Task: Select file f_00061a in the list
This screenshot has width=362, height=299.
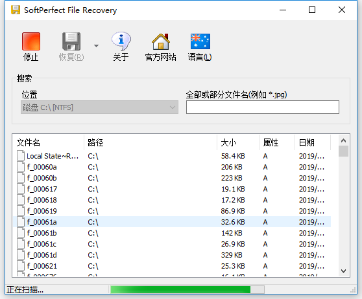Action: click(x=172, y=222)
